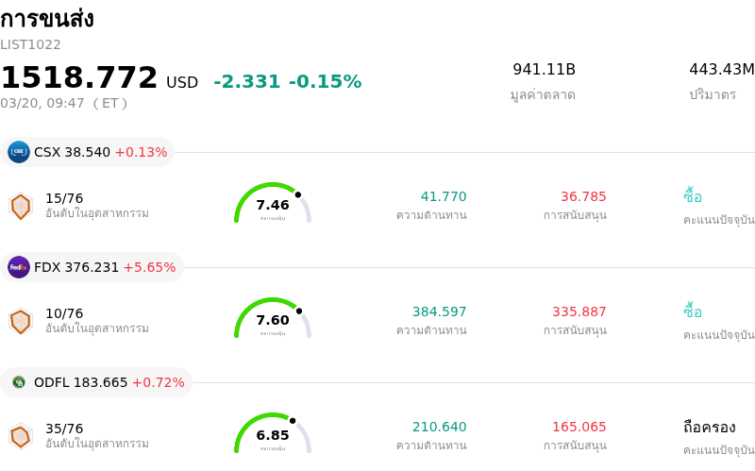Open the CSX 38.540 stock chip

(x=88, y=152)
